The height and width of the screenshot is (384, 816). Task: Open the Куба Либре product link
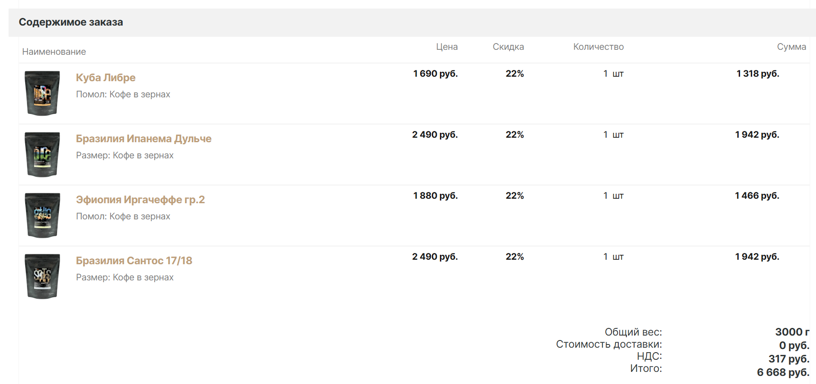pos(106,78)
